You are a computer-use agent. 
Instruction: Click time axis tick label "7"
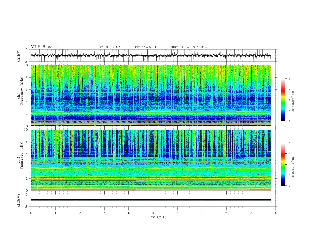tap(202, 213)
